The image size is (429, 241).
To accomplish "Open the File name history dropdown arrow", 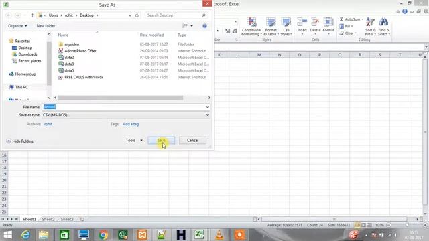I will [208, 107].
